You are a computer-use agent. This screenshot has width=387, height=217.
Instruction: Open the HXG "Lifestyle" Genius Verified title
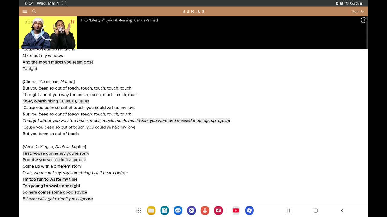click(x=119, y=20)
